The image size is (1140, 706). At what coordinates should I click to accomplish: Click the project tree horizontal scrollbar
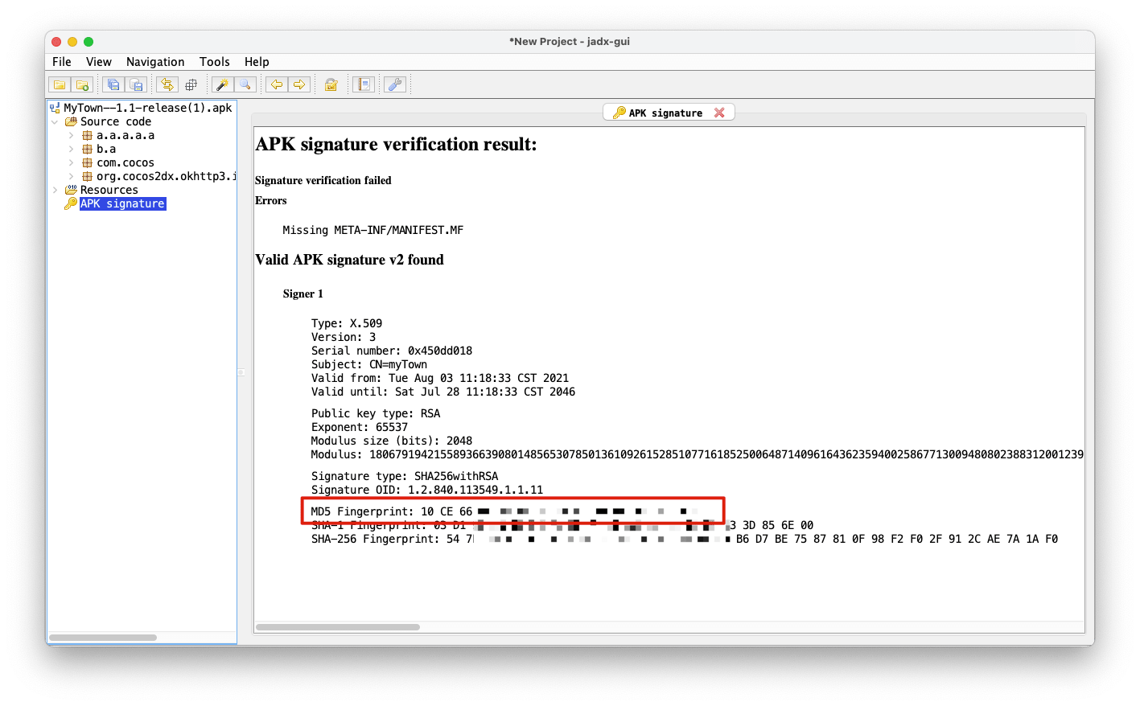pyautogui.click(x=103, y=638)
